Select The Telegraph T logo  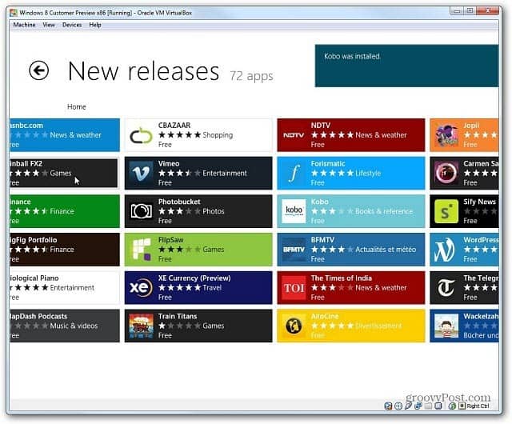point(446,288)
